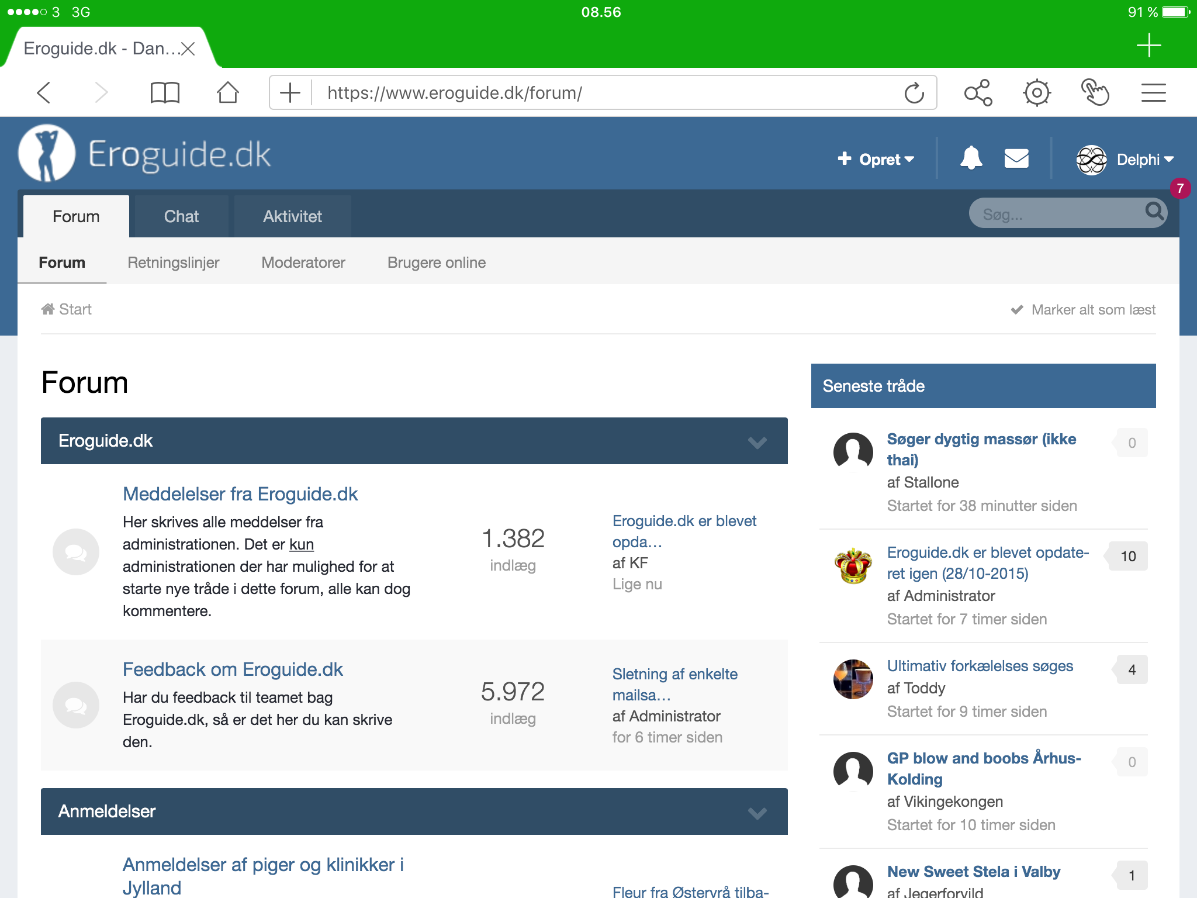This screenshot has width=1197, height=898.
Task: Open the Retningslinjer sub-menu item
Action: point(173,263)
